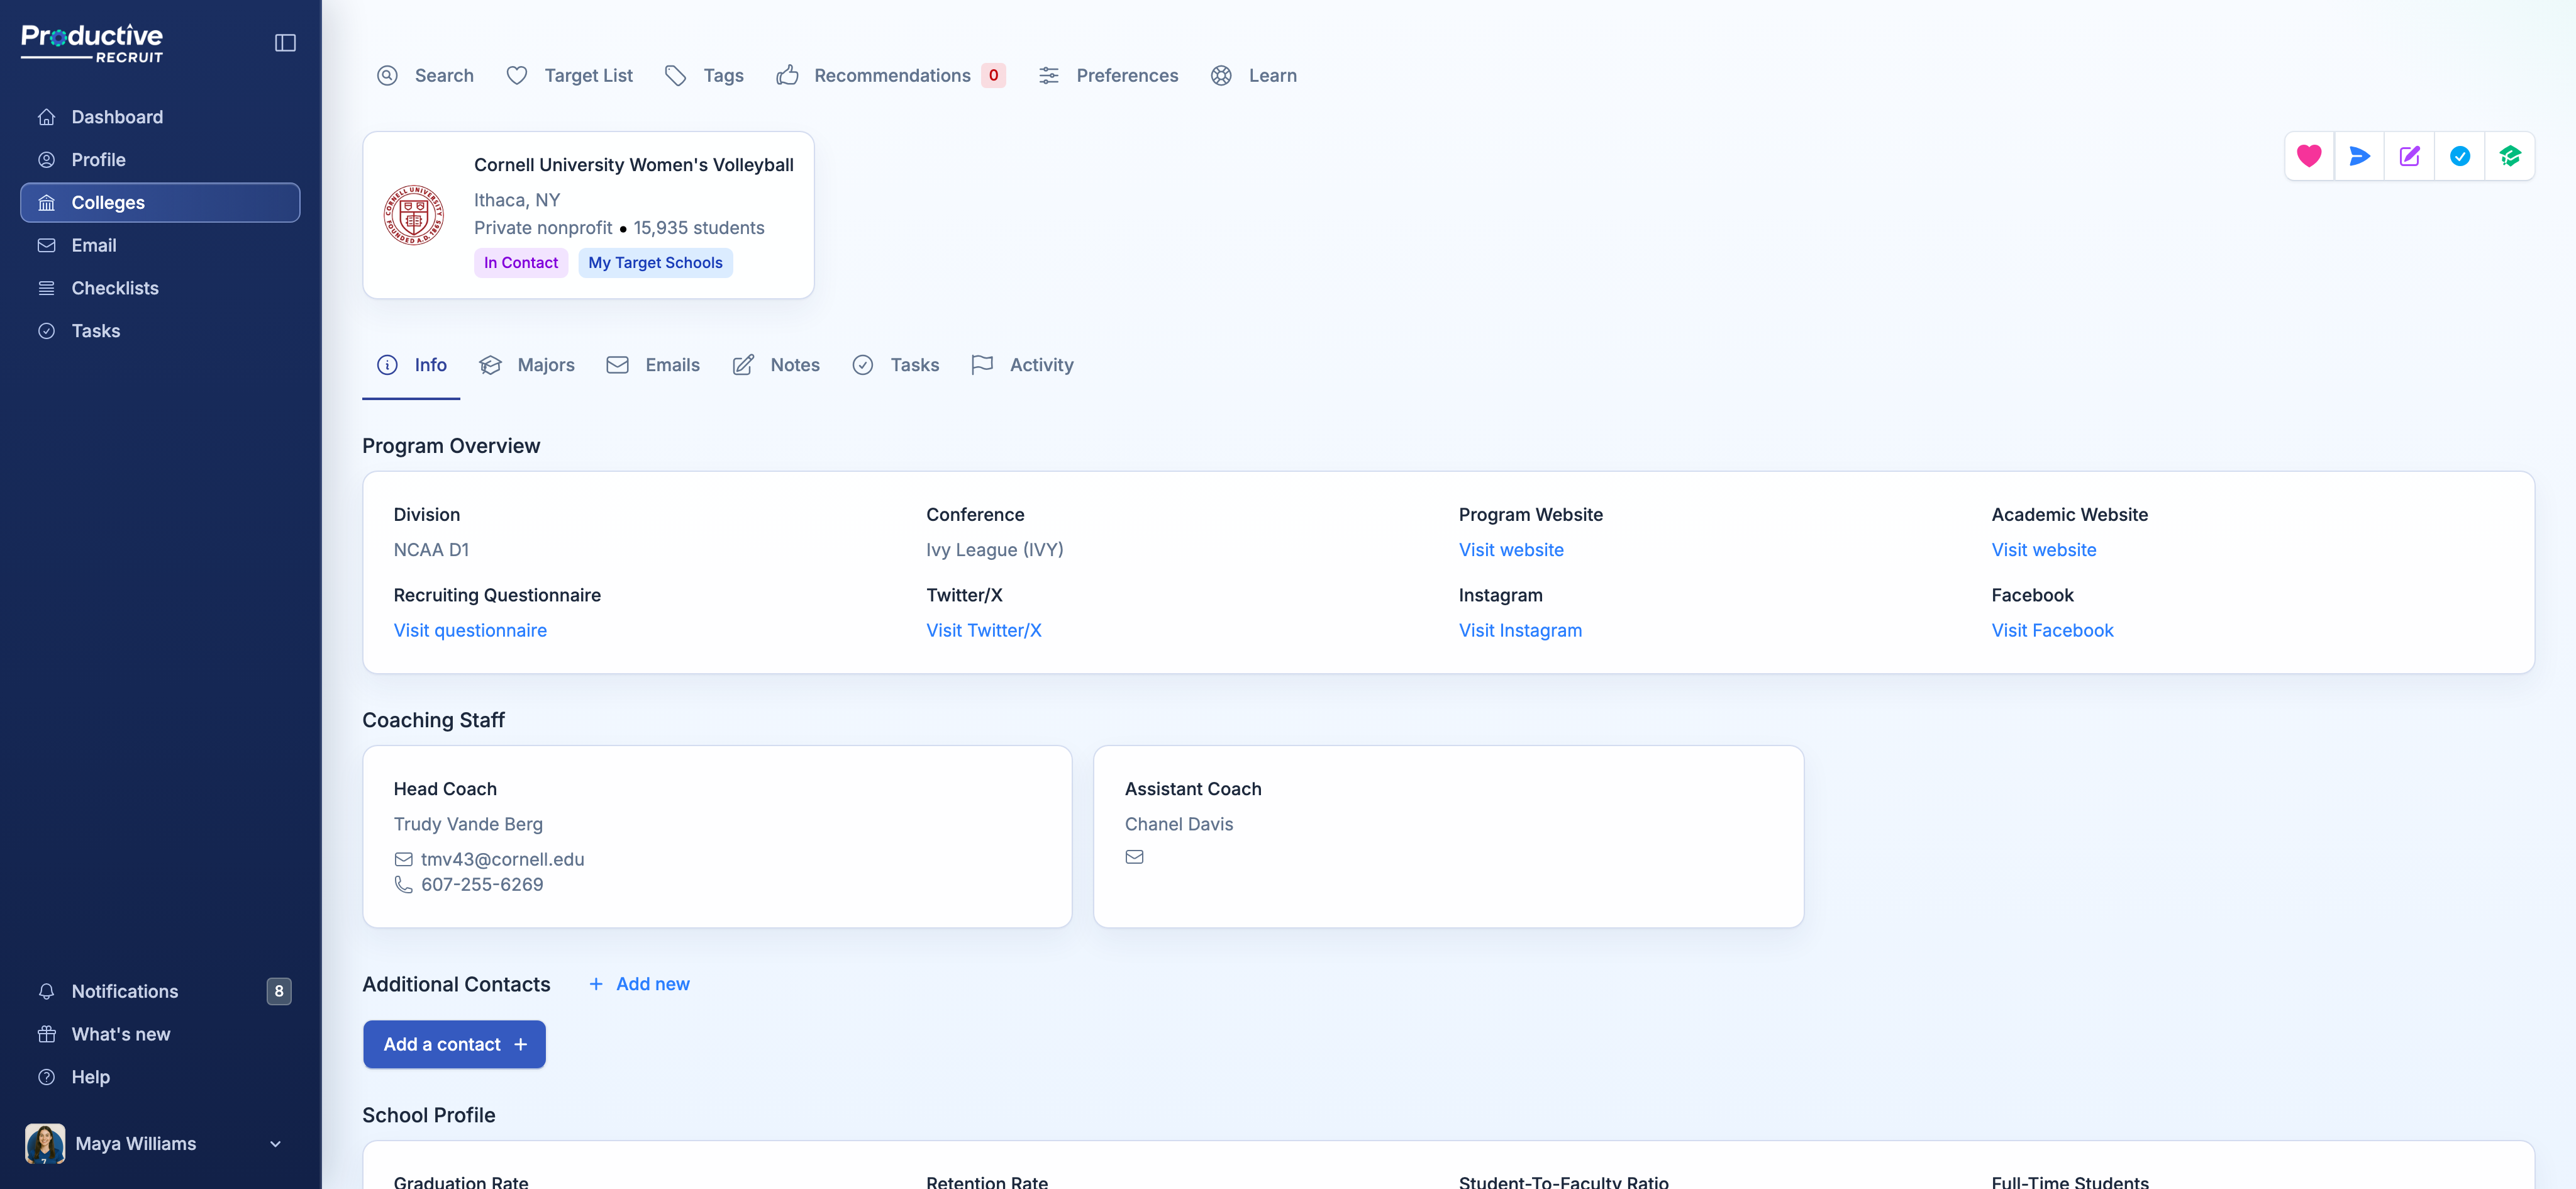Go to Profile in the sidebar
The image size is (2576, 1189).
pyautogui.click(x=160, y=160)
